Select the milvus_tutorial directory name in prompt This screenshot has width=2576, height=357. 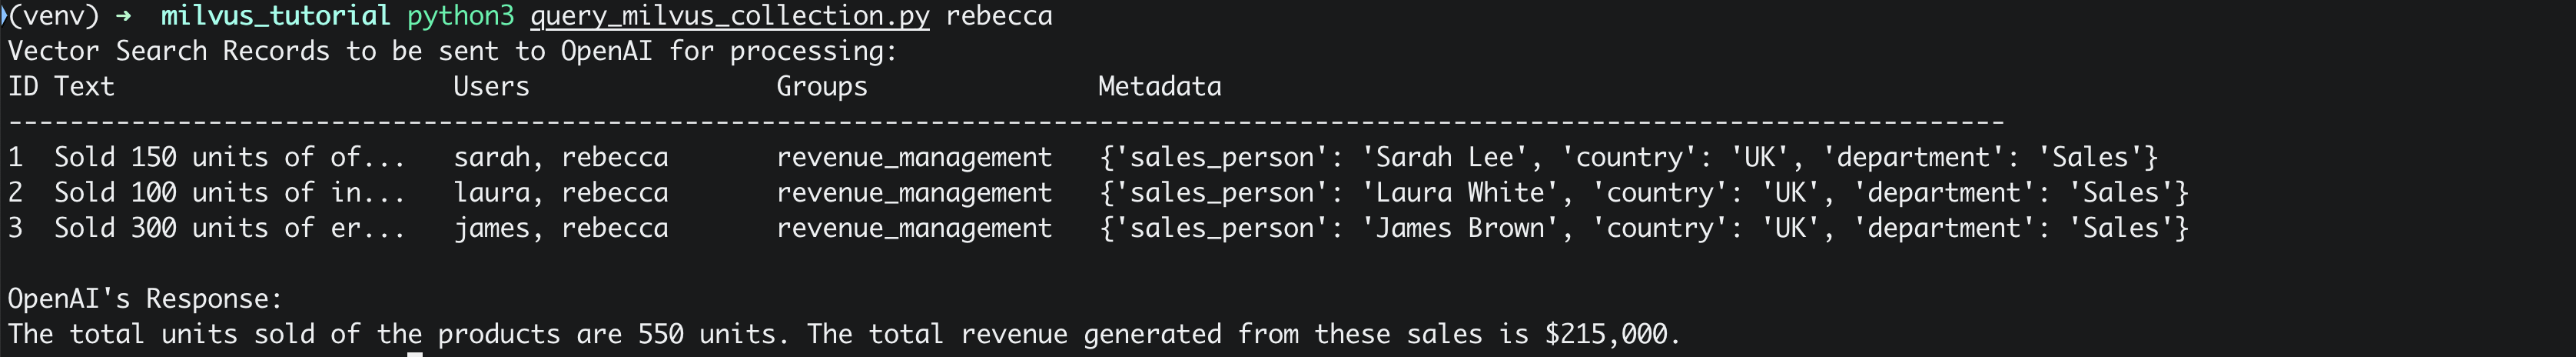pyautogui.click(x=275, y=17)
